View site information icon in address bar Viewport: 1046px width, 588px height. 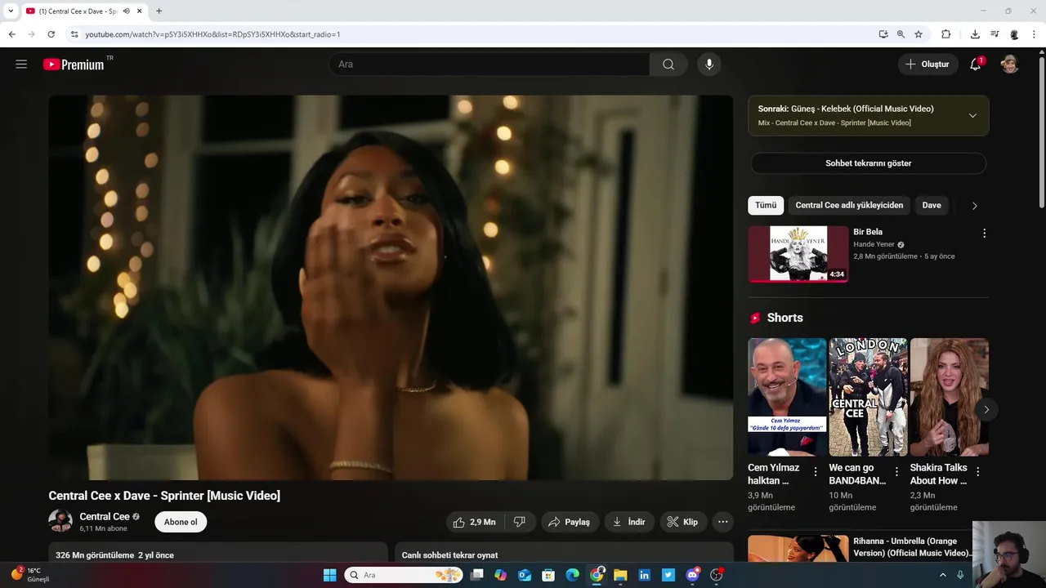(x=74, y=34)
